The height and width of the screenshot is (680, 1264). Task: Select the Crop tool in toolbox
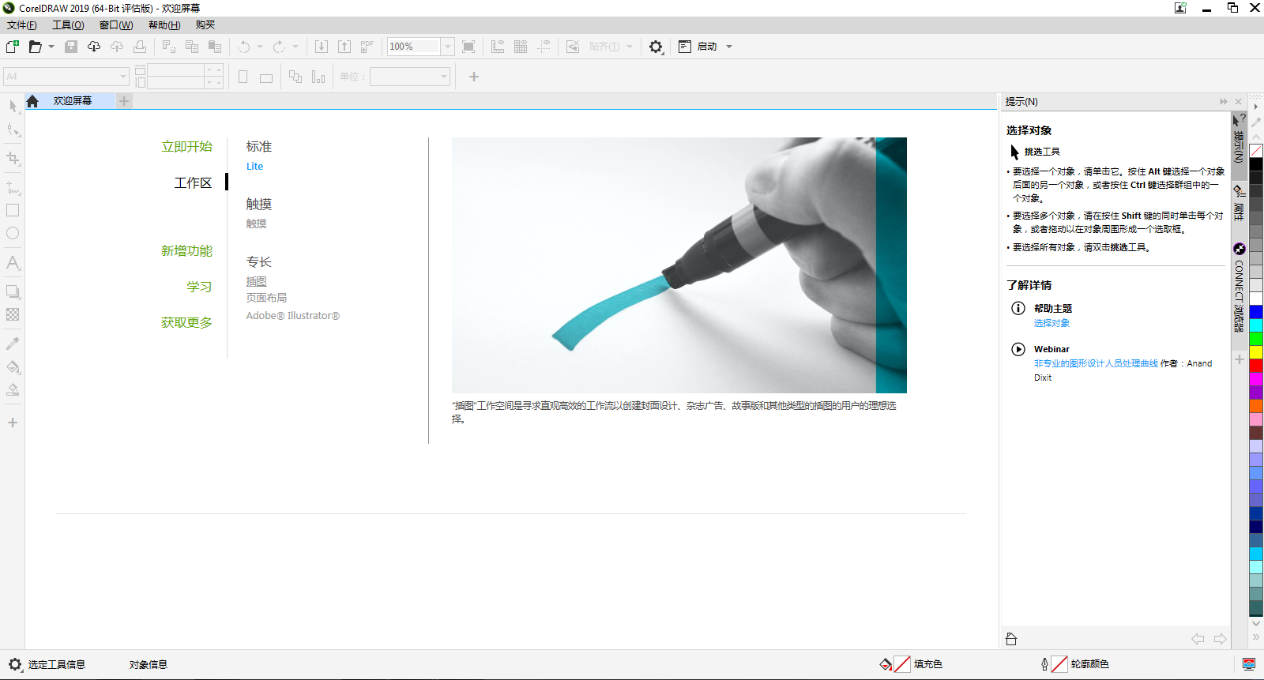(13, 159)
